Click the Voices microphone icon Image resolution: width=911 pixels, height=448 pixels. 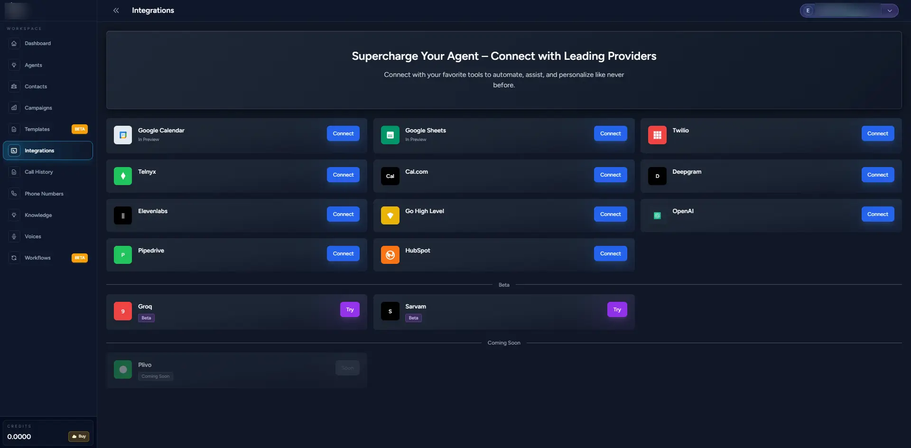click(14, 236)
